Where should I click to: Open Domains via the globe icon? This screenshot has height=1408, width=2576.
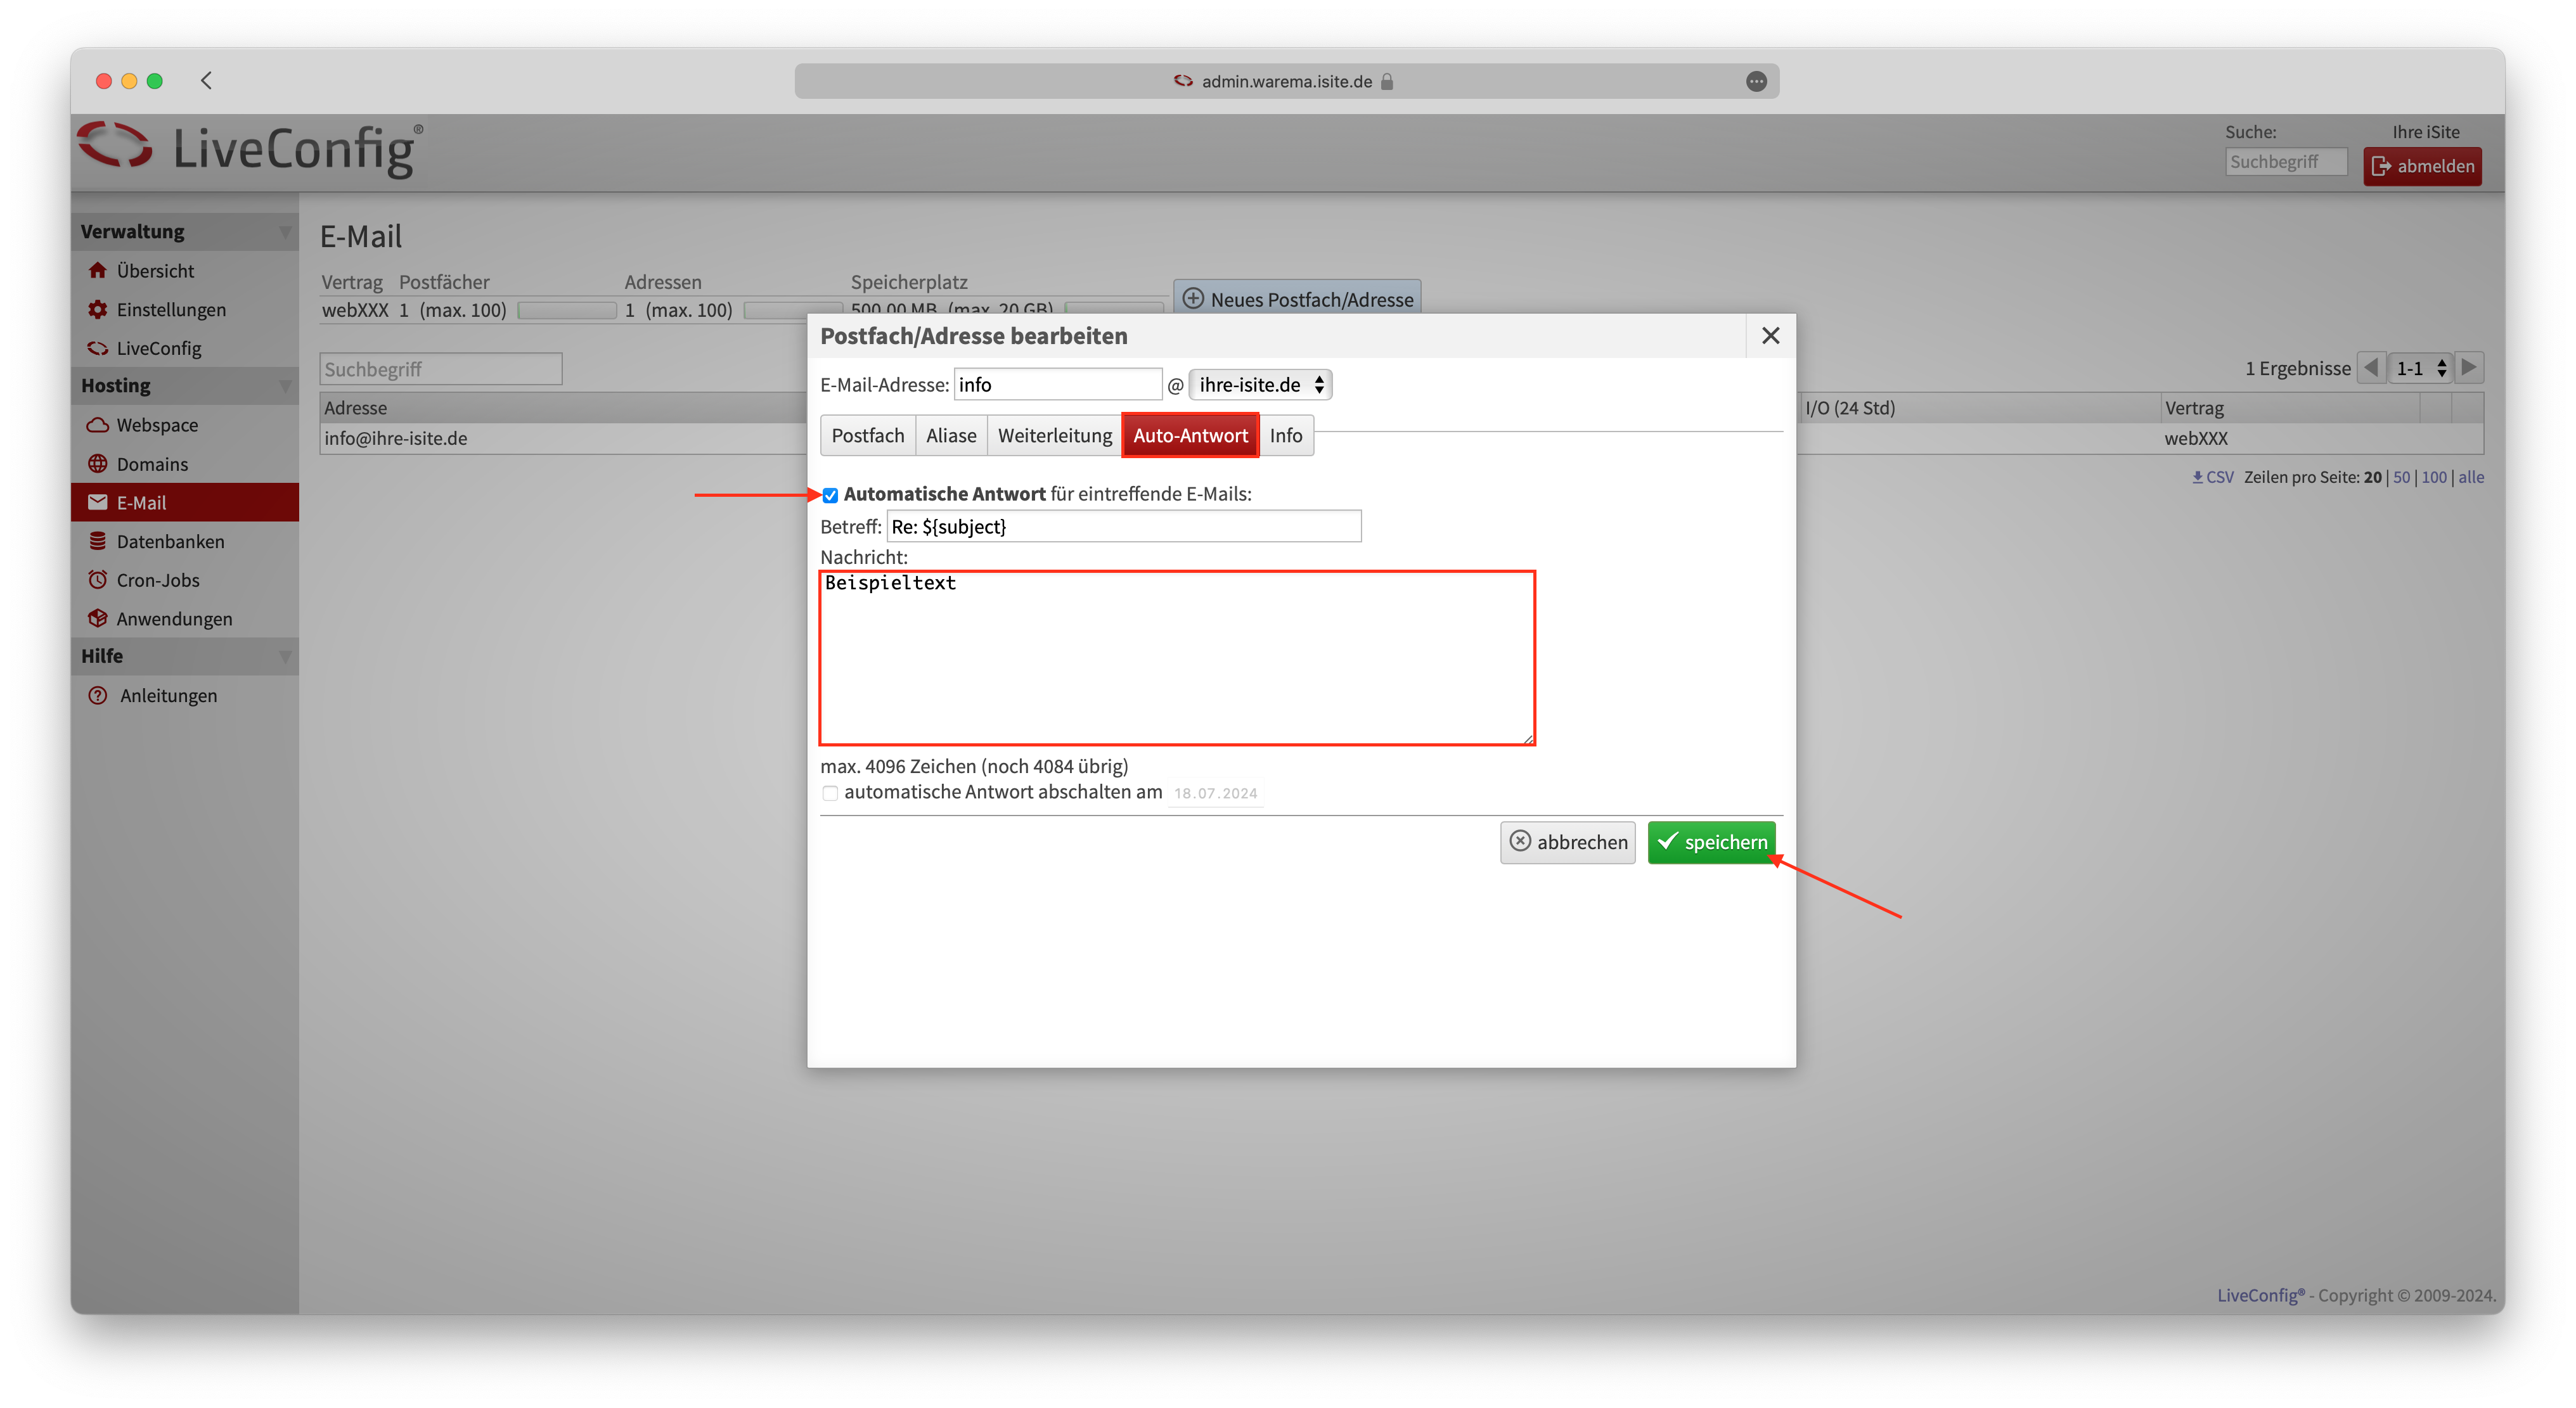coord(97,464)
